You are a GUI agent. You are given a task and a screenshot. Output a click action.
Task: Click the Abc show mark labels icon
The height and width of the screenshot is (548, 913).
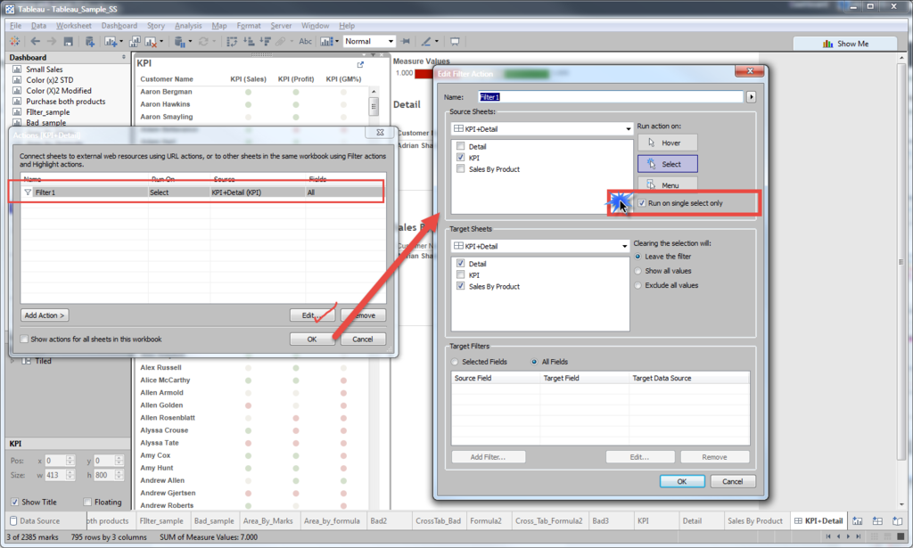coord(305,41)
